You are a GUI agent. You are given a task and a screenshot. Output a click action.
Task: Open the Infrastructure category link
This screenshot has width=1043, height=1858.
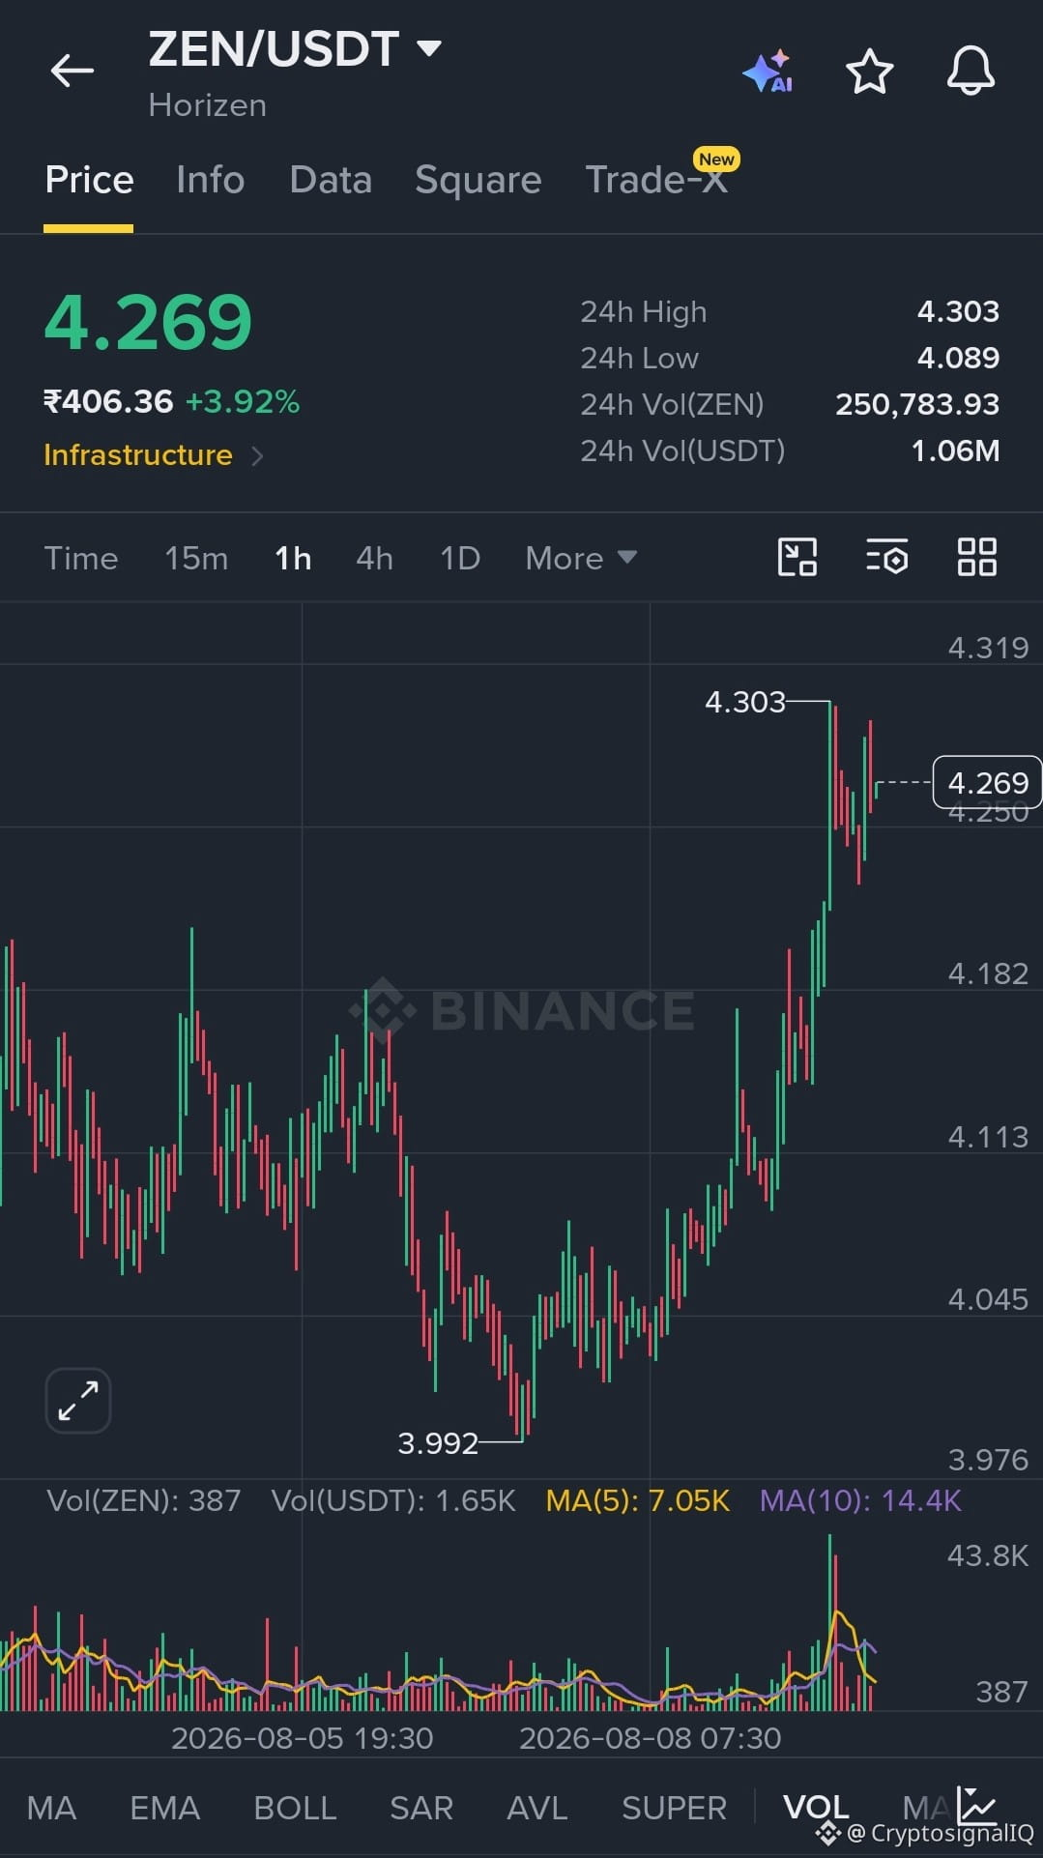pyautogui.click(x=138, y=455)
